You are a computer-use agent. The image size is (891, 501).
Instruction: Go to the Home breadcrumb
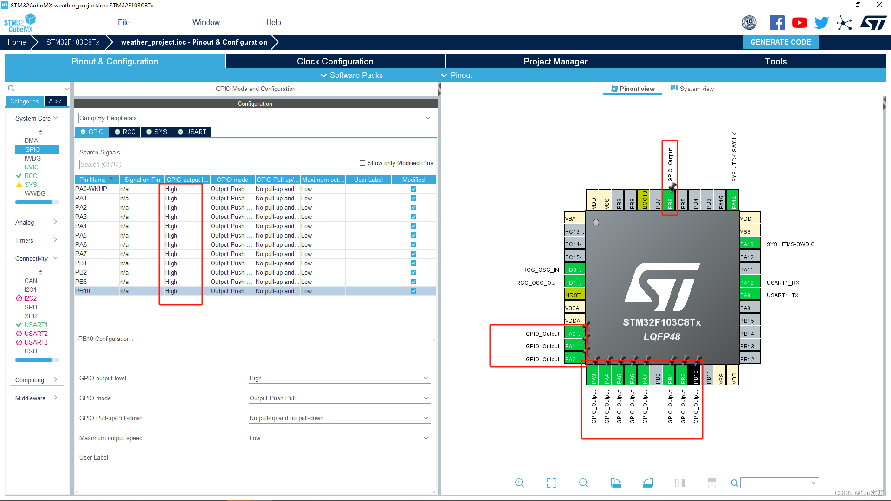point(17,42)
